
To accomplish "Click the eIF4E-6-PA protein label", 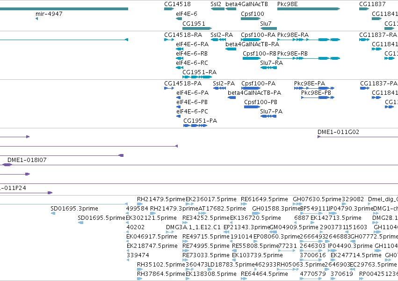I will 192,93.
